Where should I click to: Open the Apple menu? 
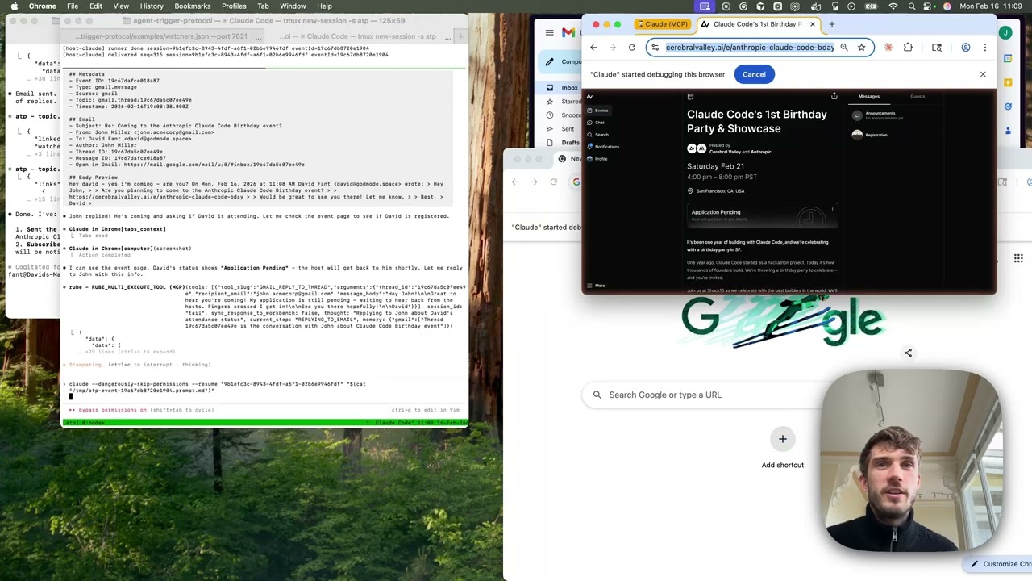[x=14, y=6]
